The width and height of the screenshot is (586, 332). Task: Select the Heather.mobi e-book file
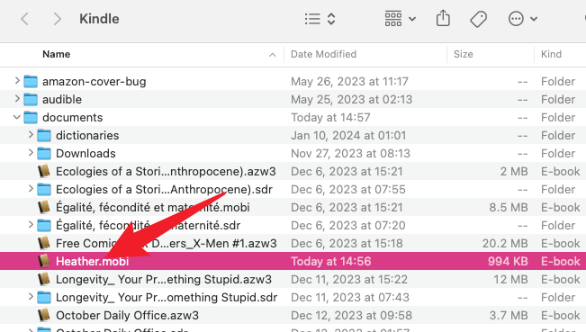(293, 261)
